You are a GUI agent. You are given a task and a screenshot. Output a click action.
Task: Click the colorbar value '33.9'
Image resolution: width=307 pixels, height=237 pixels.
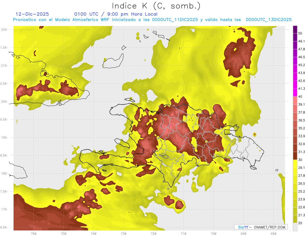tap(302, 136)
